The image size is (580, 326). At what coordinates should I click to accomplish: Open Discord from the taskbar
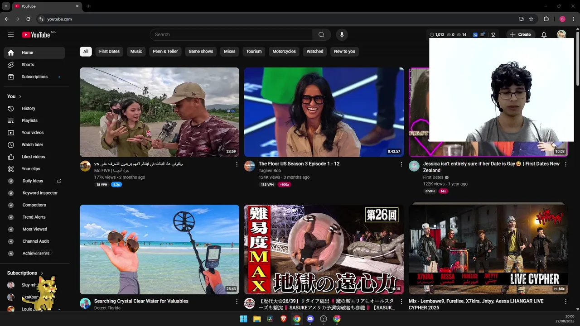310,319
